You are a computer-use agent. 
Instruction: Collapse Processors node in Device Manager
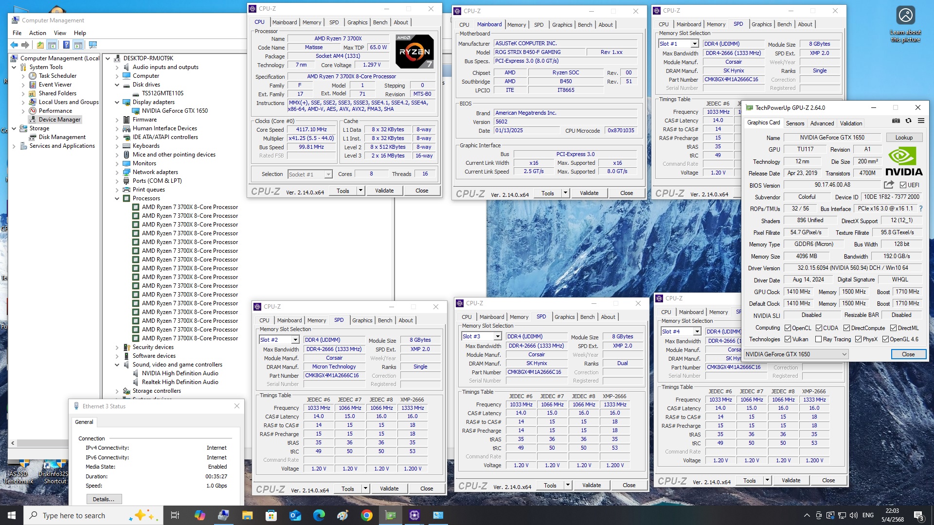point(117,198)
